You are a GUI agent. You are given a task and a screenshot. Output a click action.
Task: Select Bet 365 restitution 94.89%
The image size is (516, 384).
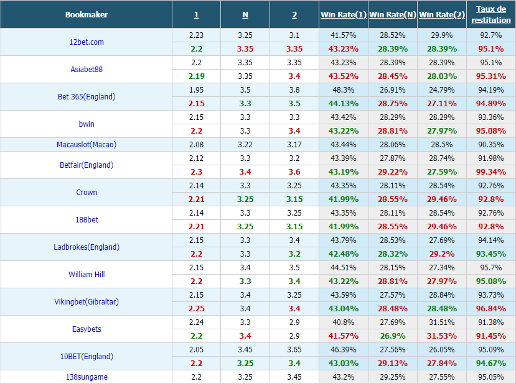(491, 104)
